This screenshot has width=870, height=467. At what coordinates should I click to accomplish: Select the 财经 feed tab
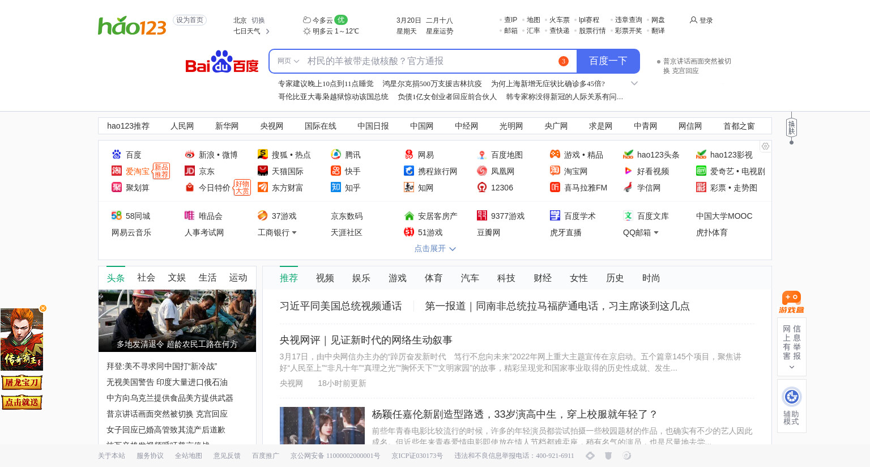(543, 278)
